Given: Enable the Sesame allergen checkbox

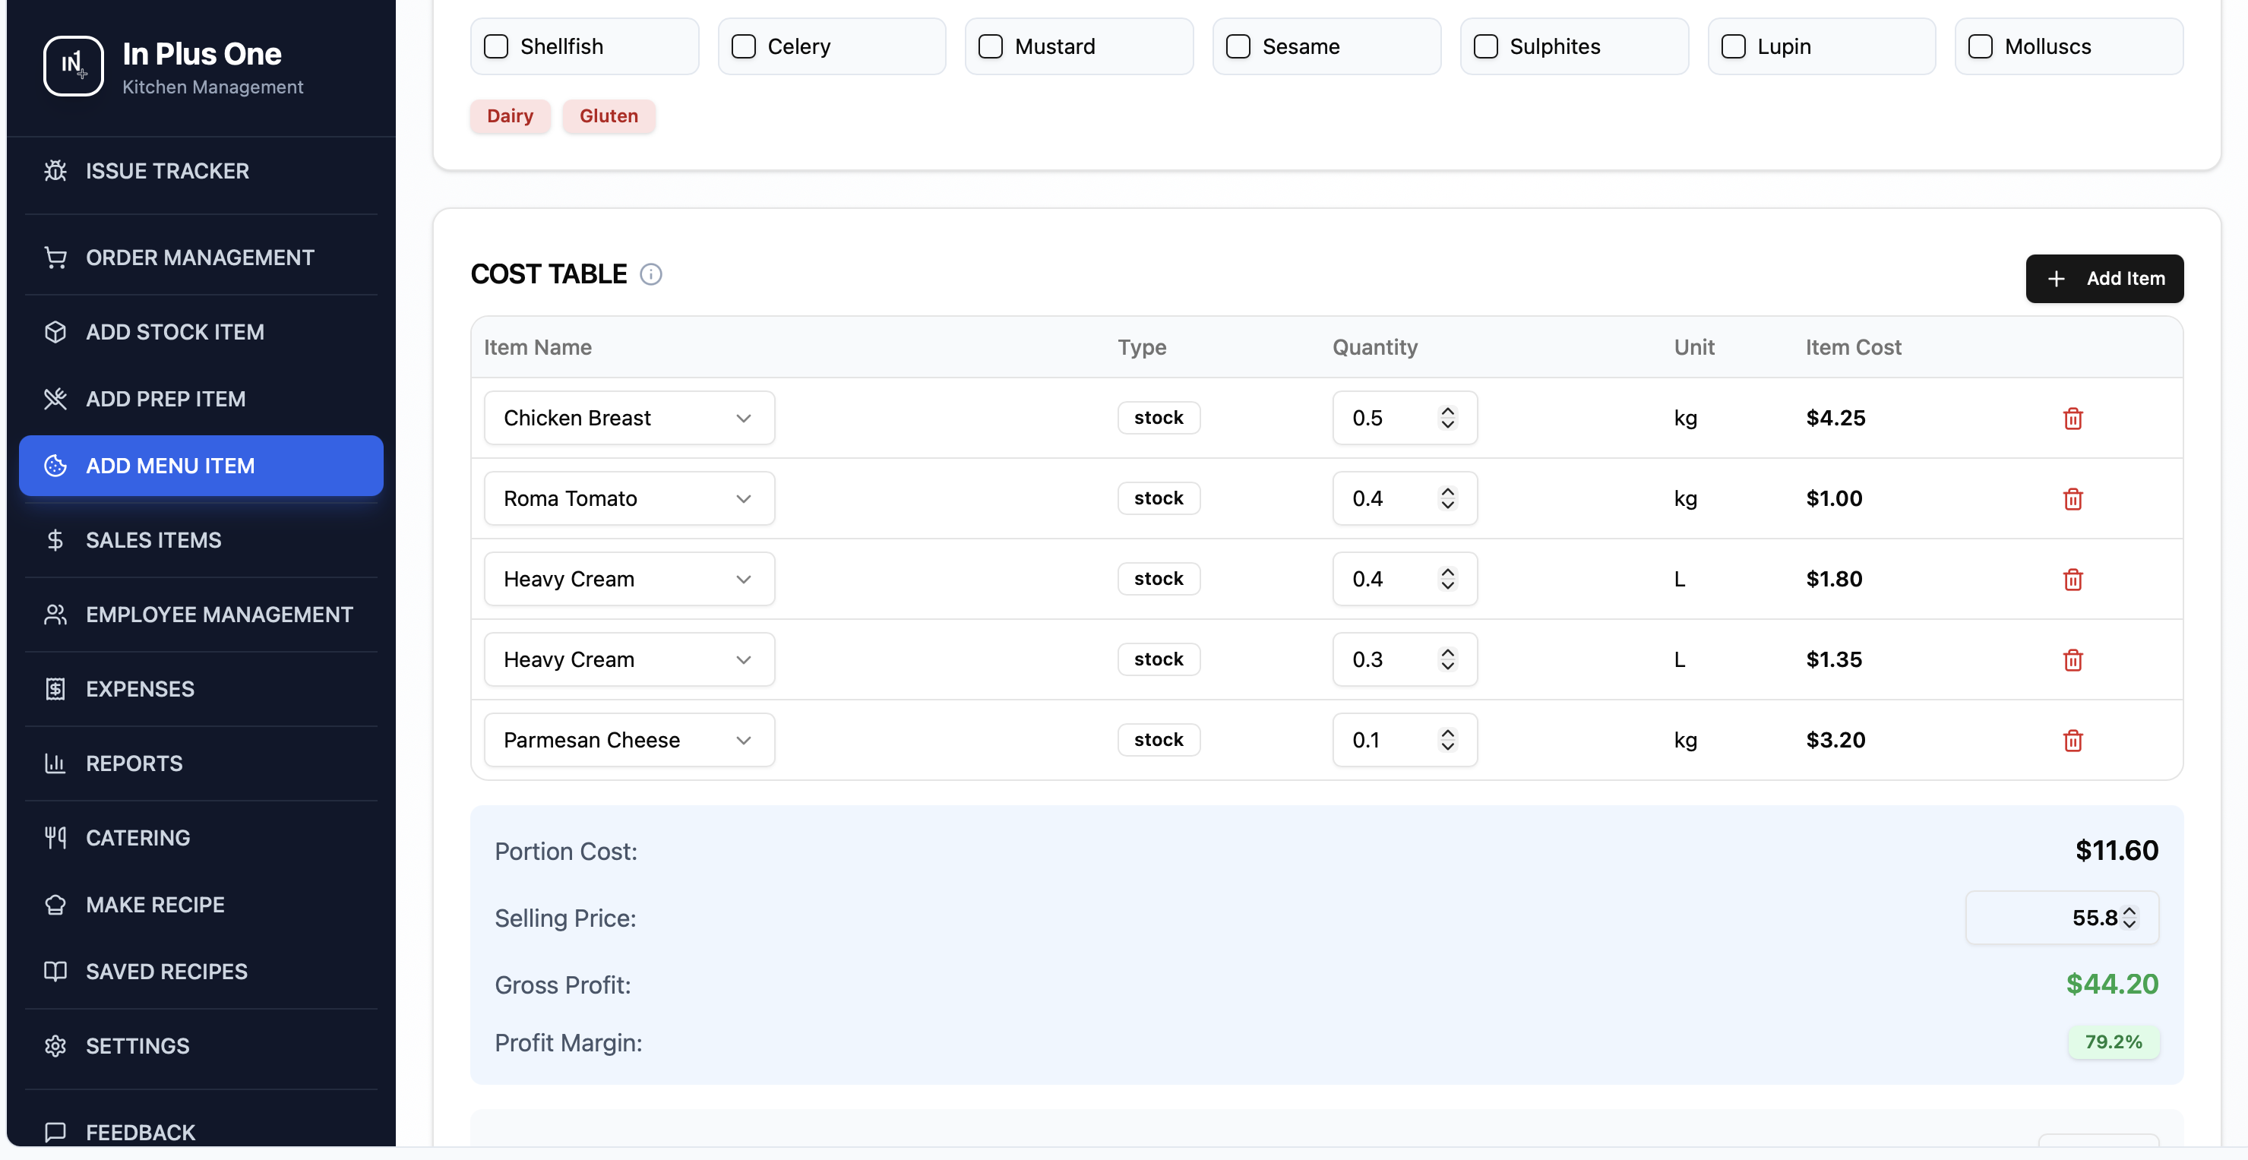Looking at the screenshot, I should point(1238,46).
